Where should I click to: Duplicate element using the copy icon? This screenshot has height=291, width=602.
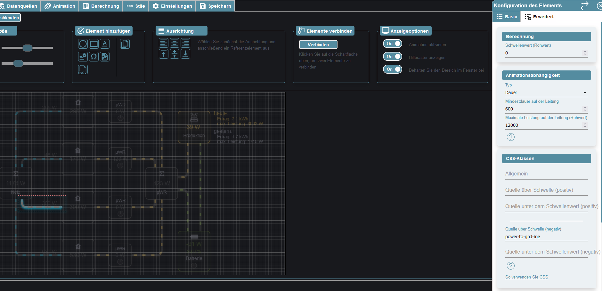pyautogui.click(x=125, y=44)
